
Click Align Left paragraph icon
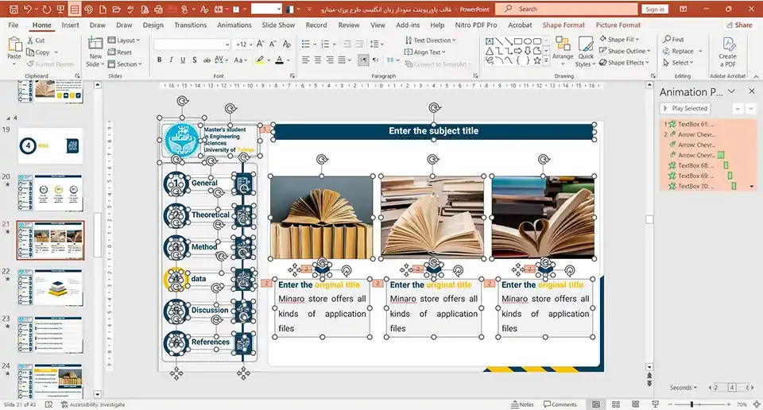click(x=305, y=60)
